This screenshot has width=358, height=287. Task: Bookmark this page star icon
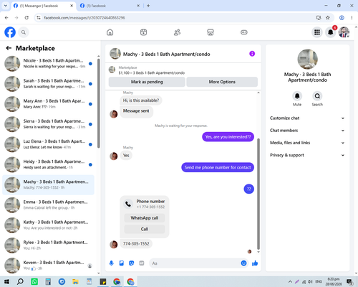(328, 18)
